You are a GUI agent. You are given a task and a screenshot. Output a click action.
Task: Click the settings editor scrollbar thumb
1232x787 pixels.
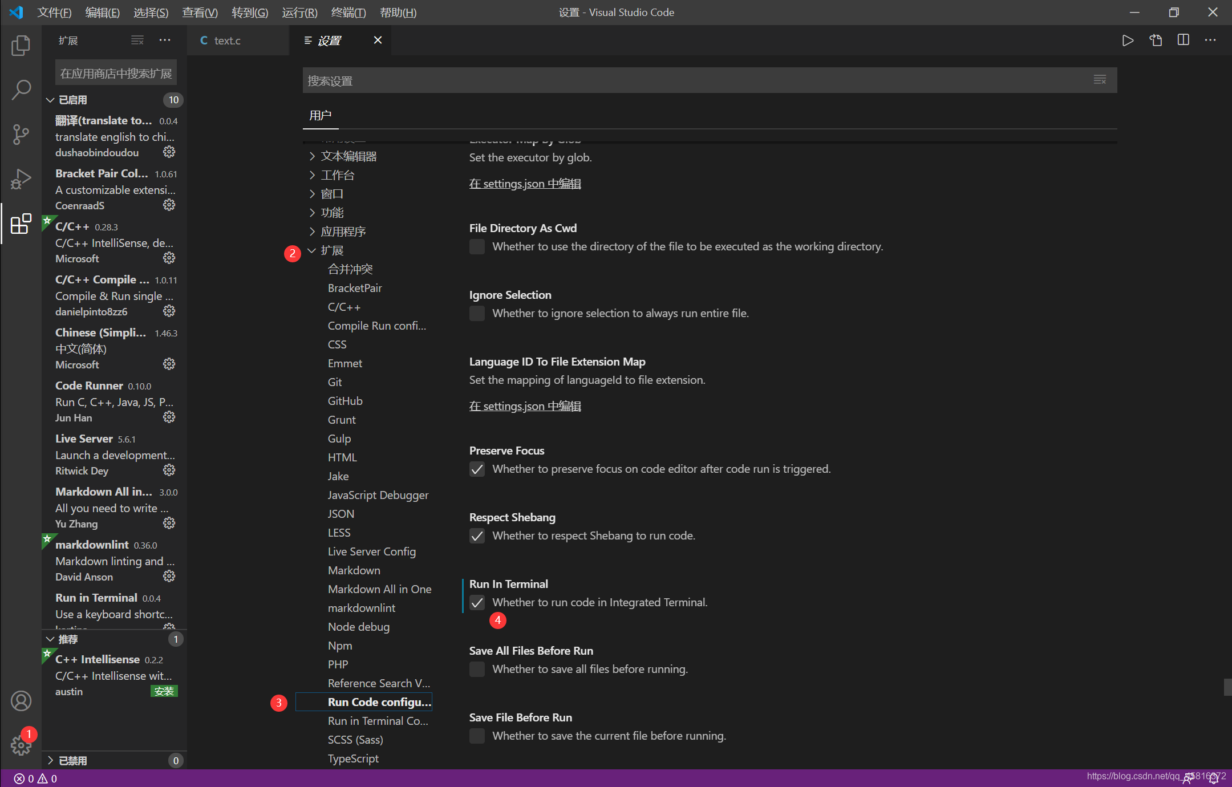click(1227, 687)
